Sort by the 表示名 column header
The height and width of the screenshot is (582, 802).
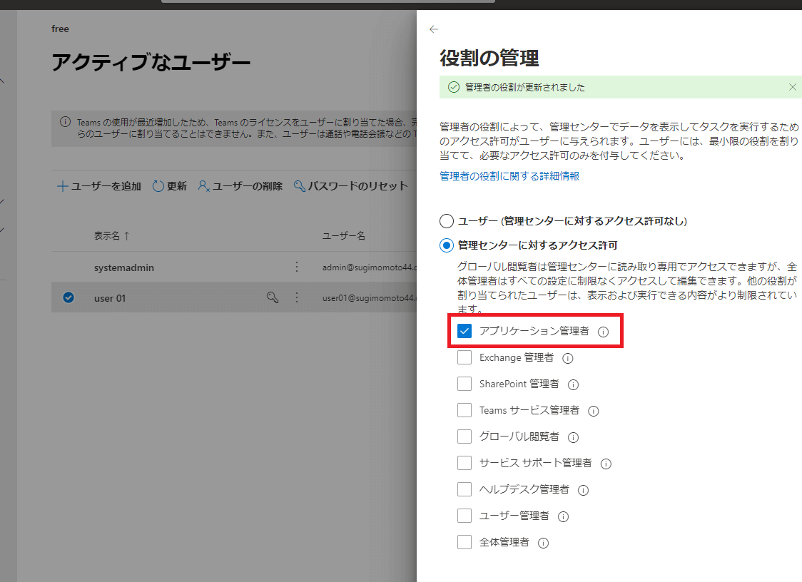[111, 236]
